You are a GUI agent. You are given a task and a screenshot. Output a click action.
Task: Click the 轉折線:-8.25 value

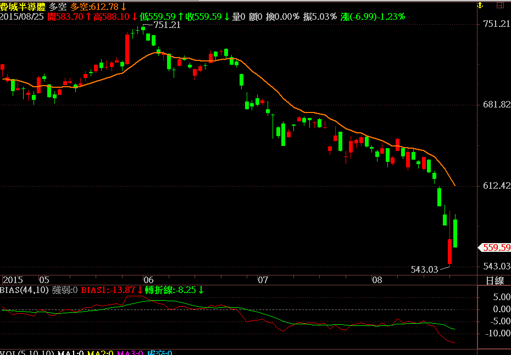tap(174, 290)
